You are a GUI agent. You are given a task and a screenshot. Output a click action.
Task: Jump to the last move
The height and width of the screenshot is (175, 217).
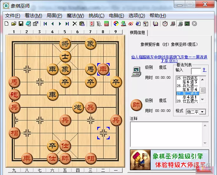click(67, 24)
